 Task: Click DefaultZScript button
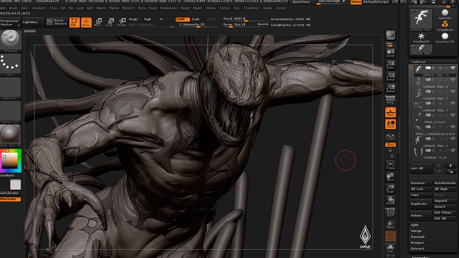point(376,2)
